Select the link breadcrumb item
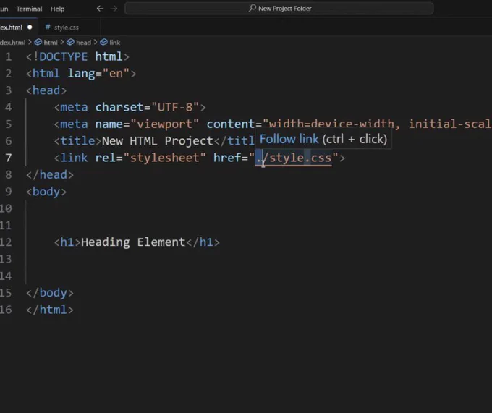This screenshot has height=413, width=492. point(115,43)
